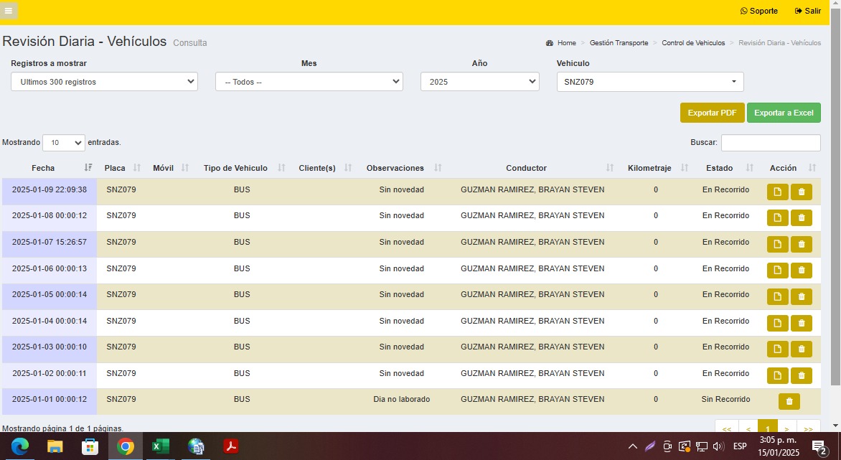Go to Gestión Transporte breadcrumb
The height and width of the screenshot is (460, 841).
(619, 43)
